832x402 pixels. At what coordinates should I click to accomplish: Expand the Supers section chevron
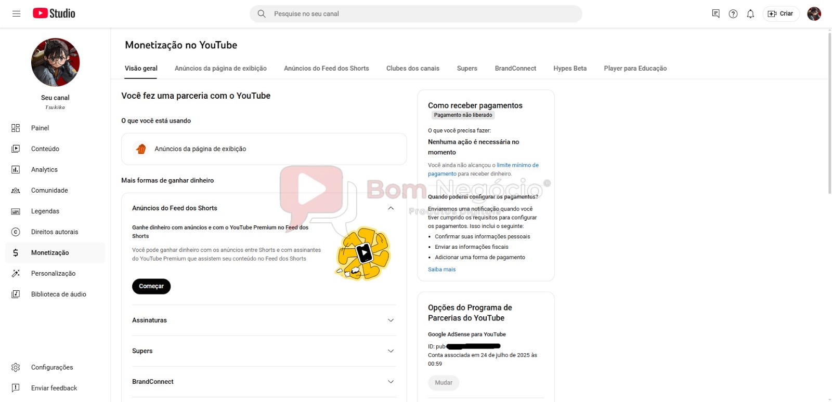[391, 351]
